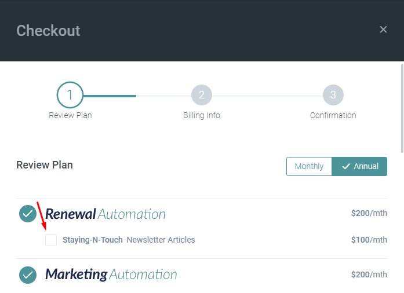This screenshot has width=404, height=293.
Task: Click the Renewal Automation plan title
Action: click(105, 214)
